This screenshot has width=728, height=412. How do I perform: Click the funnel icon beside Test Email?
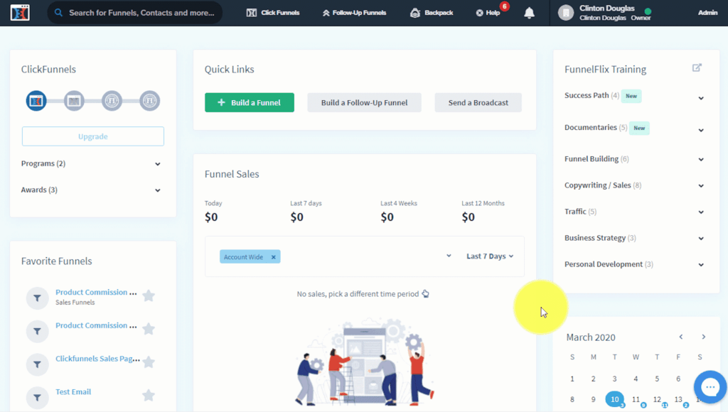(x=37, y=396)
